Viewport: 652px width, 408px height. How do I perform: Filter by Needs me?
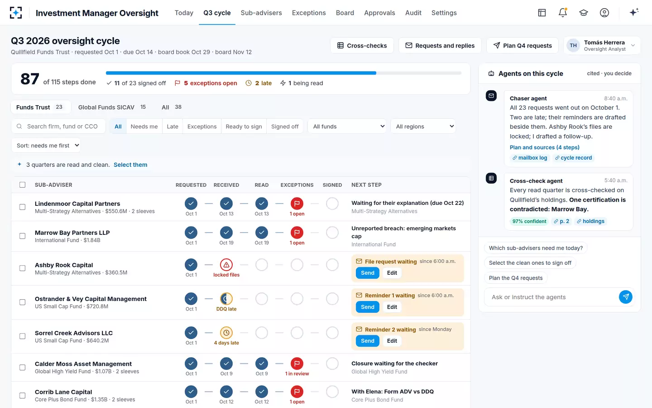[144, 126]
